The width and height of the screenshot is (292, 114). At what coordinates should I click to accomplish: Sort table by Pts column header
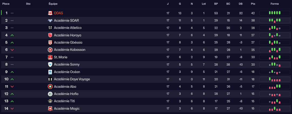(x=253, y=4)
